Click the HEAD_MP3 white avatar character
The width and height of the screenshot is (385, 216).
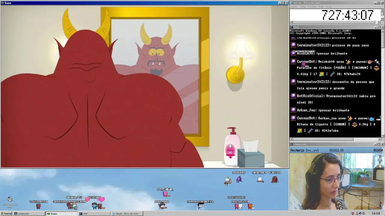pos(260,179)
